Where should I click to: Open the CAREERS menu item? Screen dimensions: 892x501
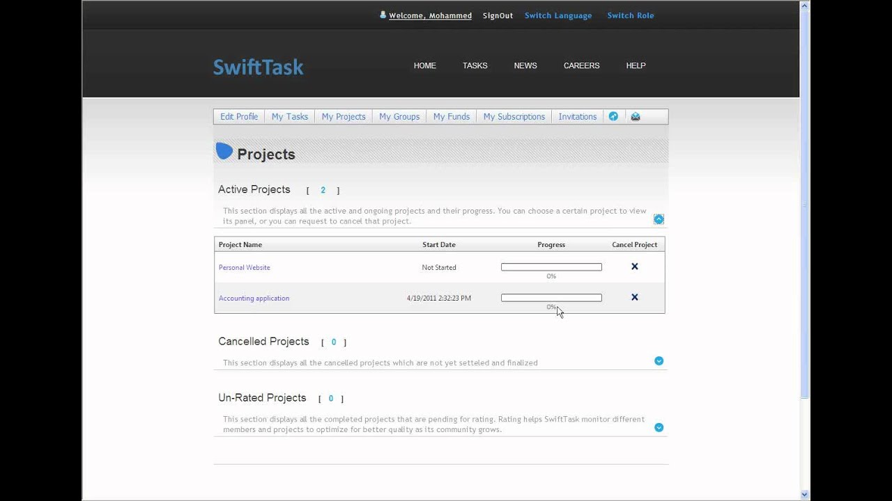click(x=581, y=65)
